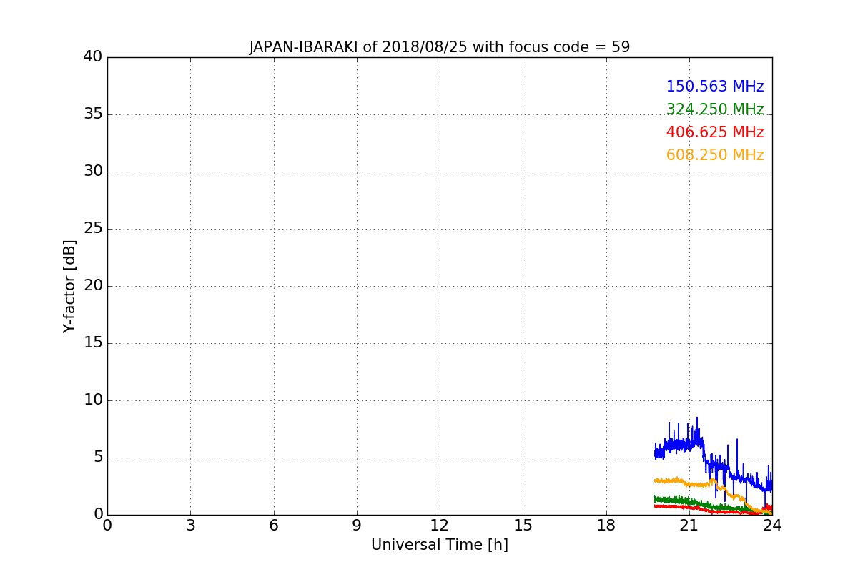The width and height of the screenshot is (858, 572).
Task: Click the x-axis tick label 18
Action: (x=606, y=526)
